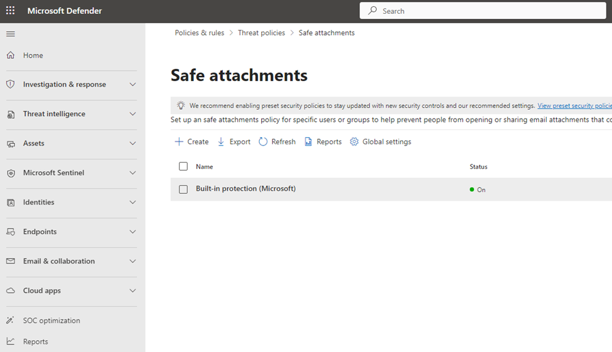
Task: Click the Export download arrow icon
Action: click(x=221, y=142)
